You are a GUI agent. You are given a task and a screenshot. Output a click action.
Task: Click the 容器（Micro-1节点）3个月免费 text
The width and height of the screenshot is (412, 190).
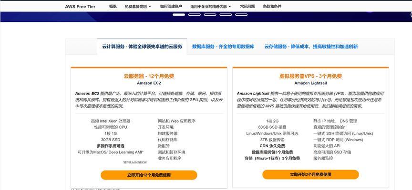(x=272, y=158)
